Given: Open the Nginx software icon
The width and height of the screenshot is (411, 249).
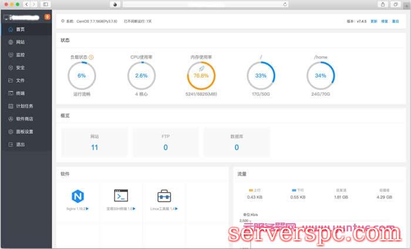Looking at the screenshot, I should pyautogui.click(x=77, y=196).
